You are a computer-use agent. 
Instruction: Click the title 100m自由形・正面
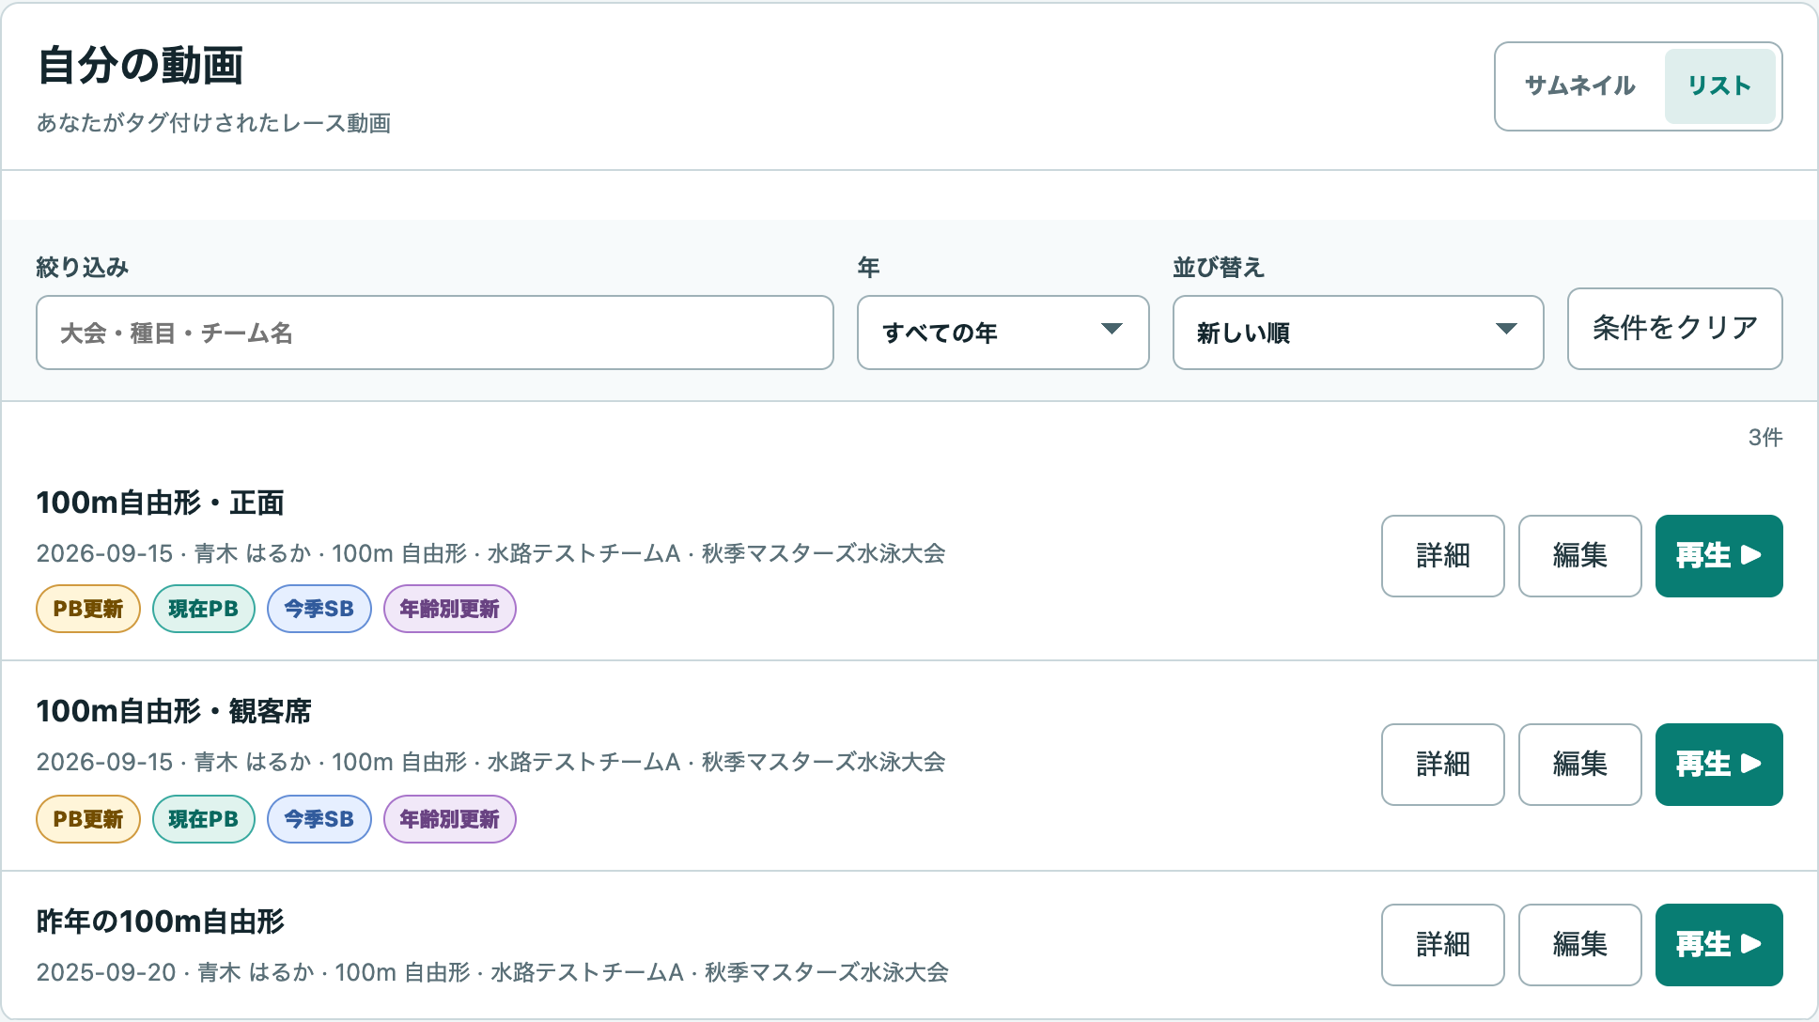160,503
